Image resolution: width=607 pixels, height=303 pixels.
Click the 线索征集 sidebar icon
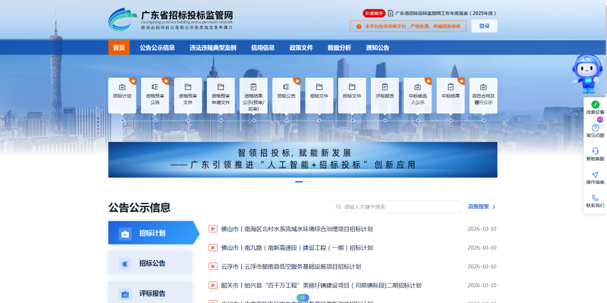(x=595, y=105)
